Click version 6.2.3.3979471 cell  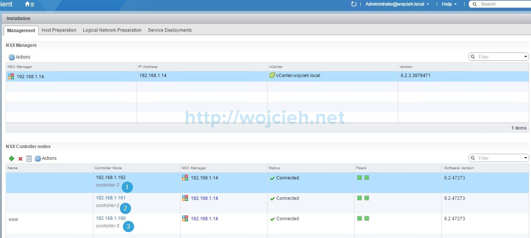click(x=416, y=76)
